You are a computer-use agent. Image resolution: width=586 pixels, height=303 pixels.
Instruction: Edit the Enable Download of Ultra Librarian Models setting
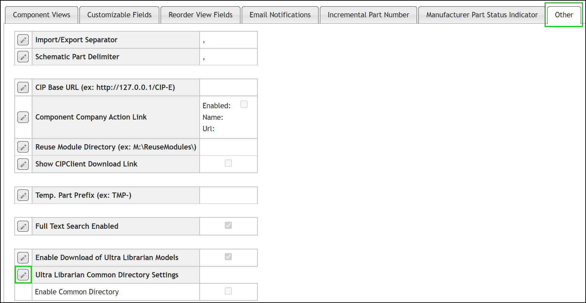point(23,257)
